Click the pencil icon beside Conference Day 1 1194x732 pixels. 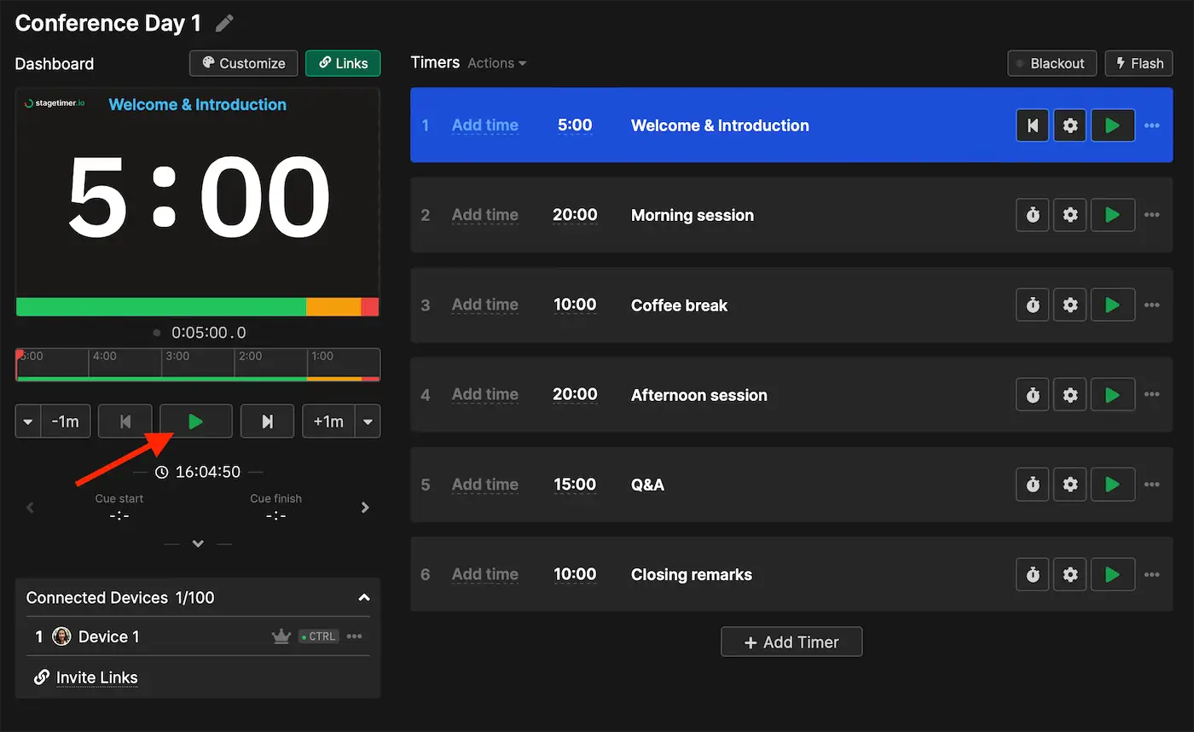pyautogui.click(x=224, y=24)
